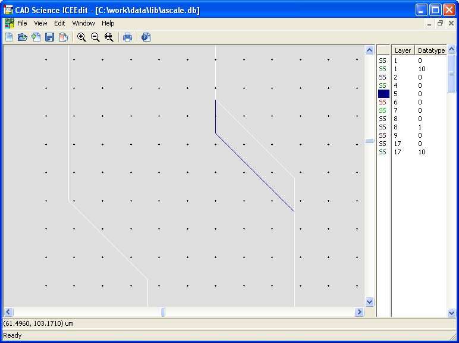Image resolution: width=459 pixels, height=343 pixels.
Task: Select layer number 5 in the list
Action: [396, 94]
